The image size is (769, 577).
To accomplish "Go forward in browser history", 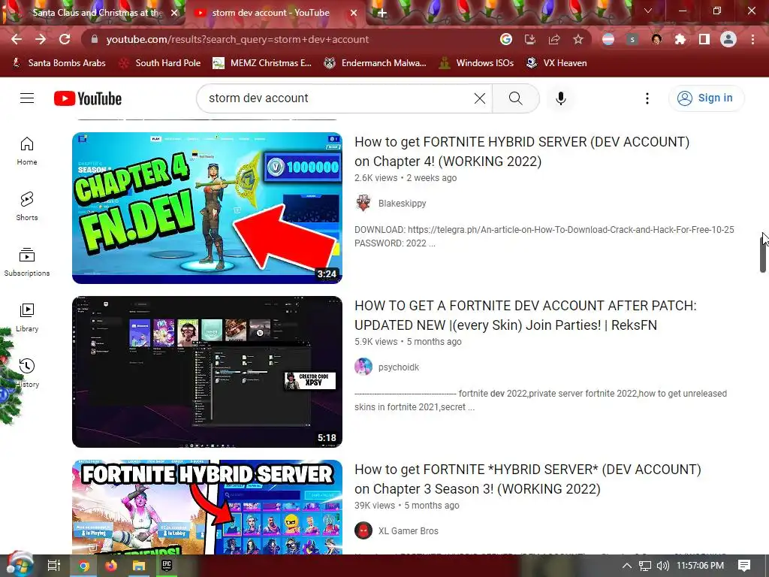I will [x=41, y=39].
